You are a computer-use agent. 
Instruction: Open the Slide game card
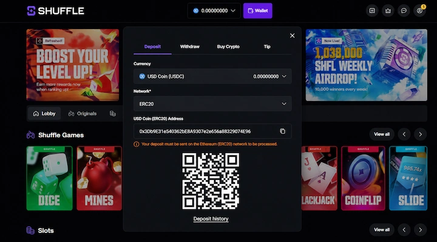click(x=408, y=178)
